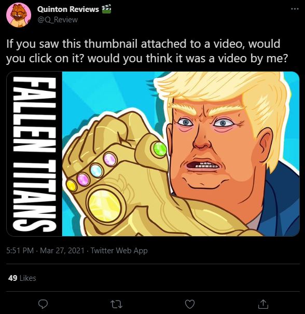This screenshot has height=314, width=305.
Task: Open the share tweet icon
Action: tap(263, 304)
